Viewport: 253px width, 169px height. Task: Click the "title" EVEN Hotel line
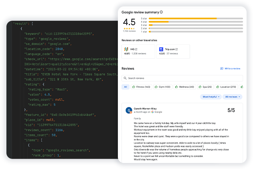71,74
